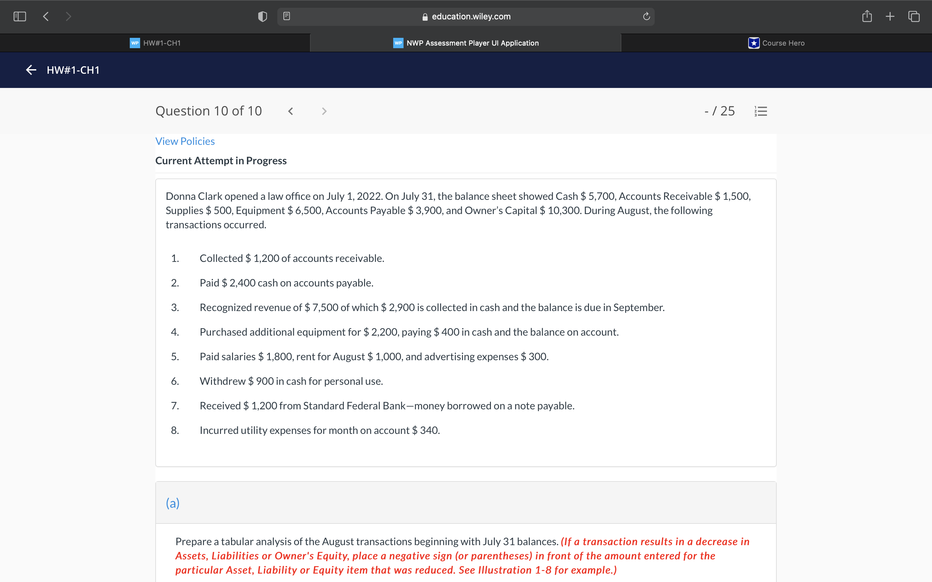Click the share icon

867,16
